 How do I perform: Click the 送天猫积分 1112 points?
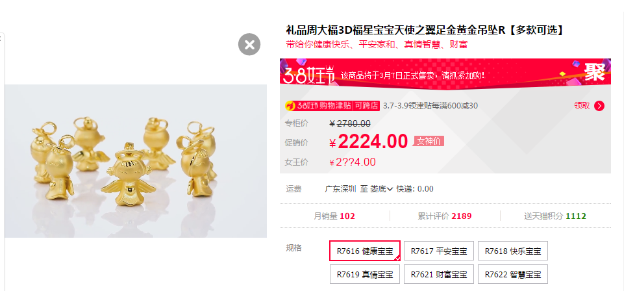(x=555, y=216)
